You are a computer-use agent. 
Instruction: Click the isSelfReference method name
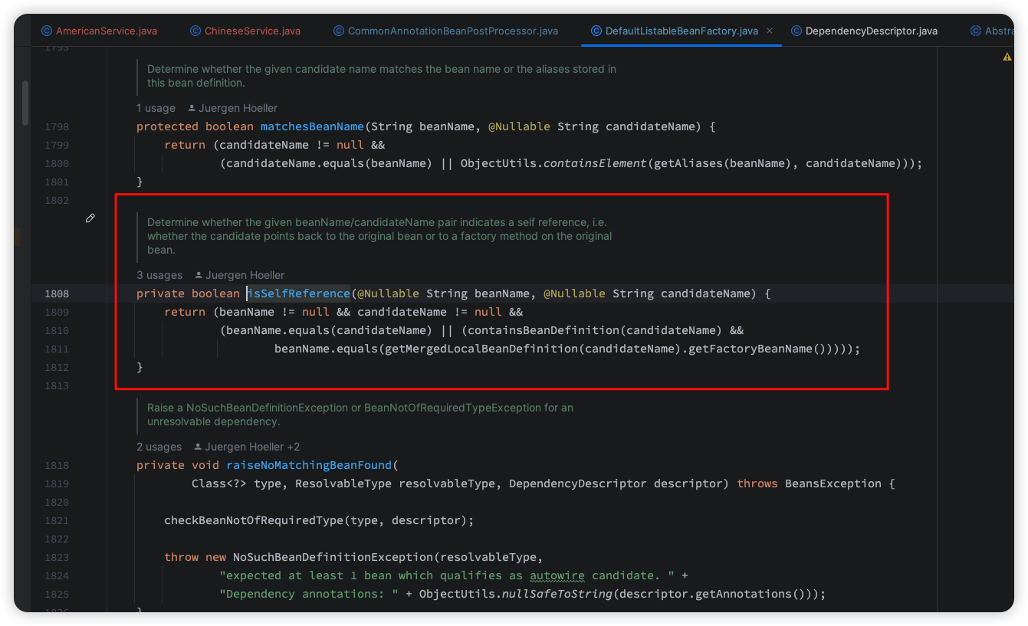(298, 293)
